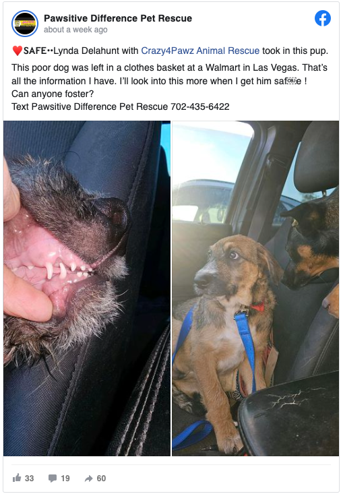The image size is (341, 494).
Task: Click the 'about a week ago' timestamp
Action: pos(75,30)
